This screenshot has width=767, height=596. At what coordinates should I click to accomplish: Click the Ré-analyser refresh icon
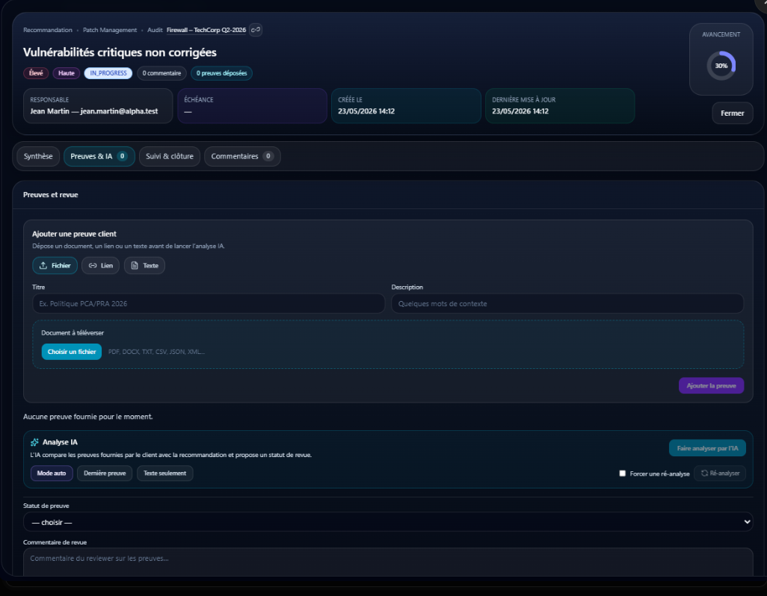coord(704,473)
